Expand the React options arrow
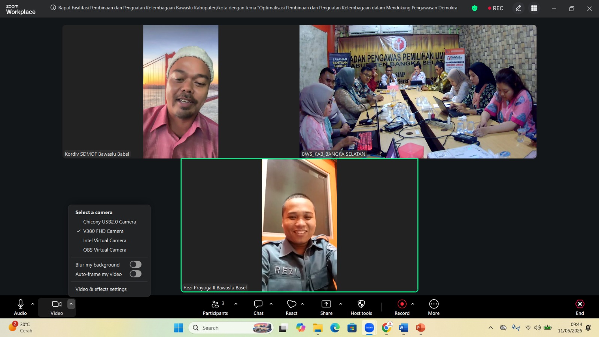The image size is (599, 337). pos(302,304)
